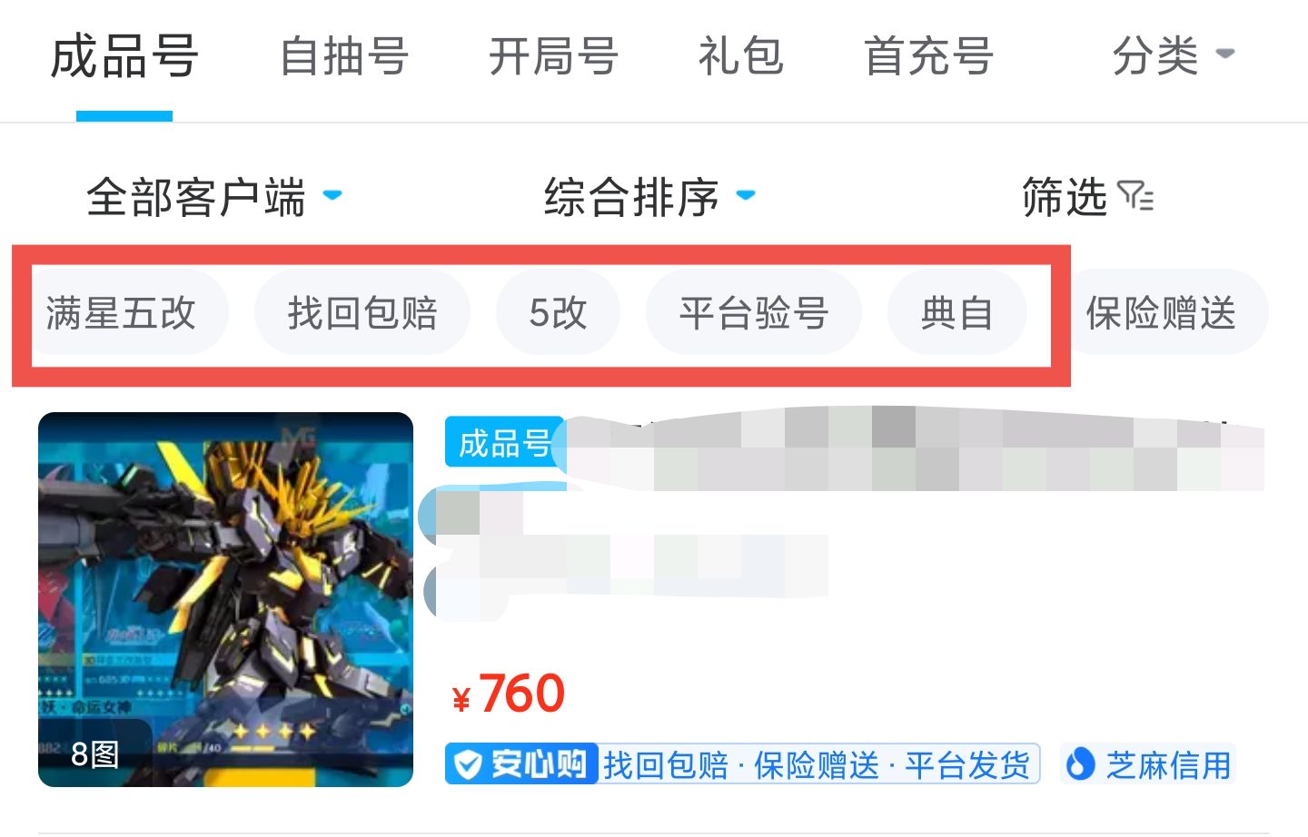Image resolution: width=1308 pixels, height=837 pixels.
Task: Open the Gundam account listing thumbnail
Action: click(x=225, y=599)
